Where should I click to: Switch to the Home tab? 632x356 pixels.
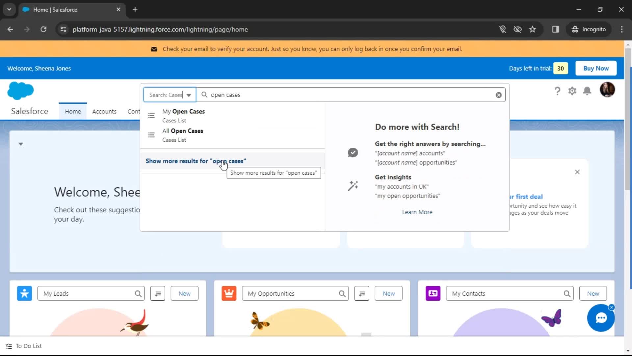(73, 111)
